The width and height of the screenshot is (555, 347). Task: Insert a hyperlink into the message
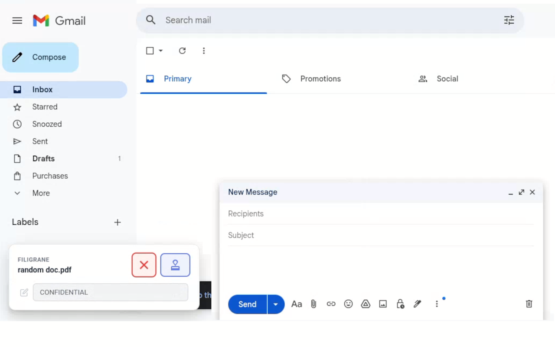click(331, 304)
